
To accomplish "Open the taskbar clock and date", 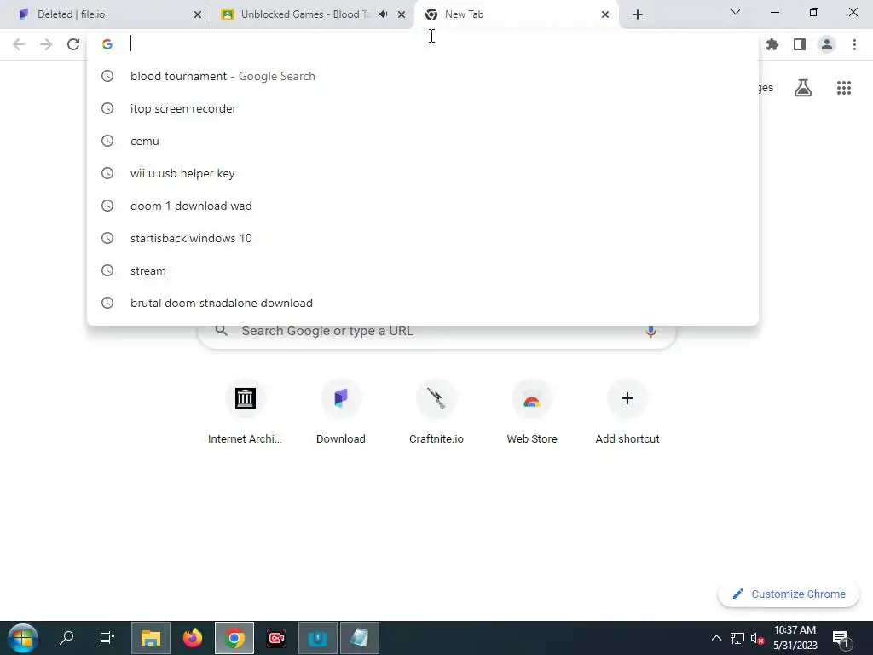I will point(795,638).
